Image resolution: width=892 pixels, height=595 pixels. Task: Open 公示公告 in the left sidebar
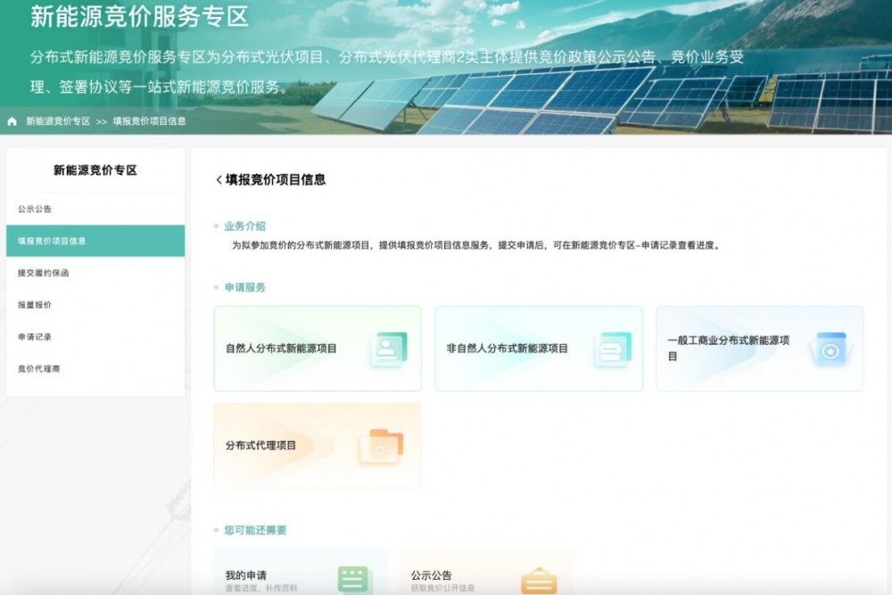(35, 209)
